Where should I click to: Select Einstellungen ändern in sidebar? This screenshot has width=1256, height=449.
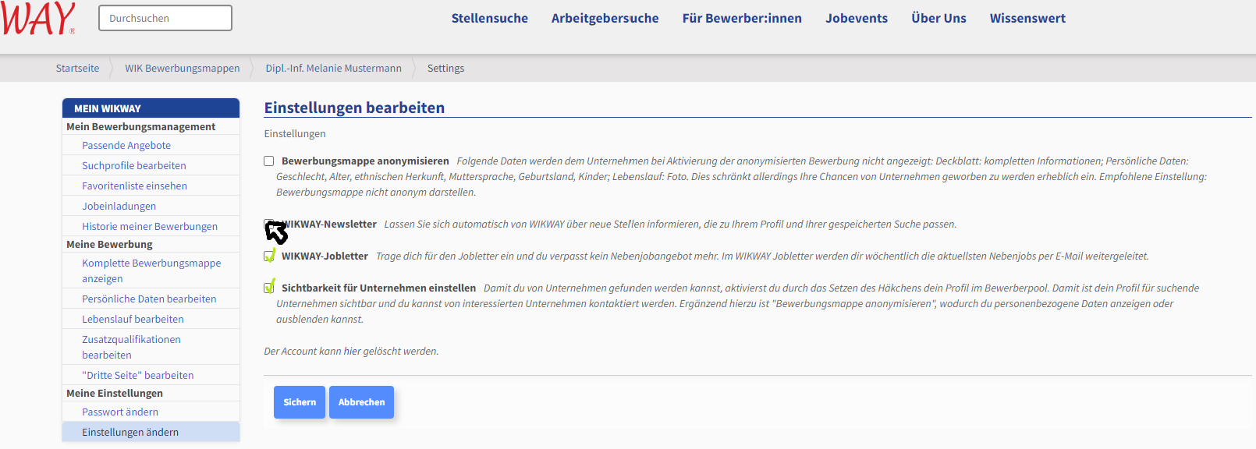click(x=151, y=433)
